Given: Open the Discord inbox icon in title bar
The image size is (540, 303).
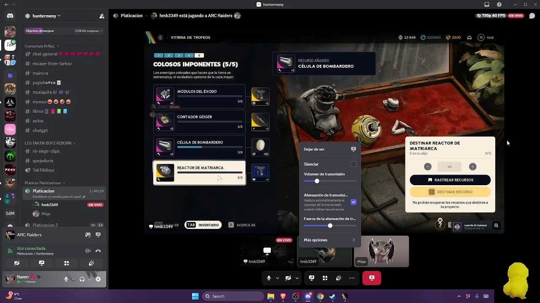Looking at the screenshot, I should [x=487, y=4].
